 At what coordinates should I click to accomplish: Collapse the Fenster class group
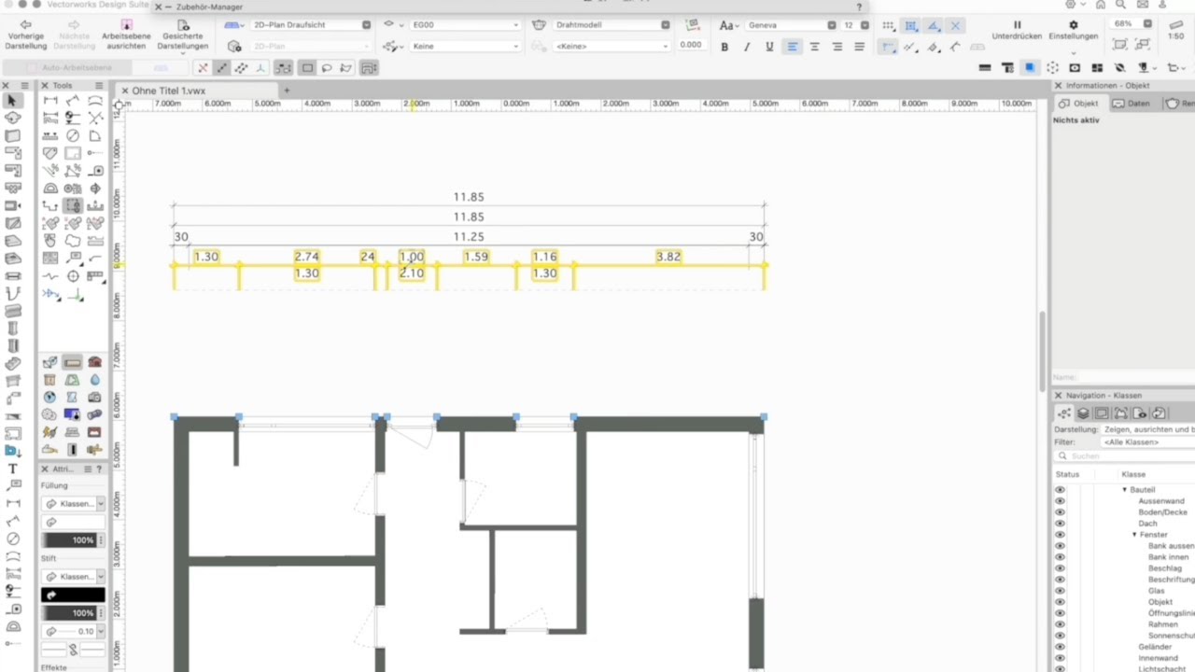[1134, 535]
